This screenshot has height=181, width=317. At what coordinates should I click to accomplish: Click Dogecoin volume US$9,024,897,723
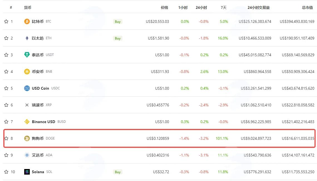tap(256, 138)
